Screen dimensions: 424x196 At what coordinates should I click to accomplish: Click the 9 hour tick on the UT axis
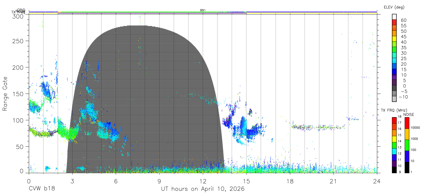point(159,181)
